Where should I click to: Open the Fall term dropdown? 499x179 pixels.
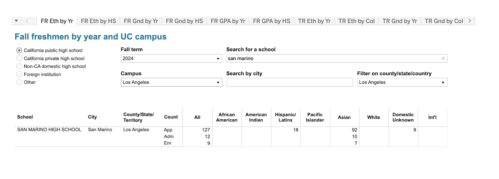pos(171,59)
